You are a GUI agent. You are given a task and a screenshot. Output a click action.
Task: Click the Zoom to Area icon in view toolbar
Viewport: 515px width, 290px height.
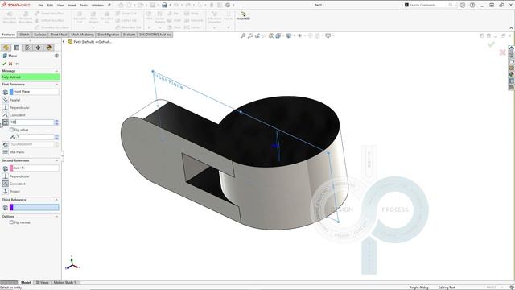[x=250, y=35]
